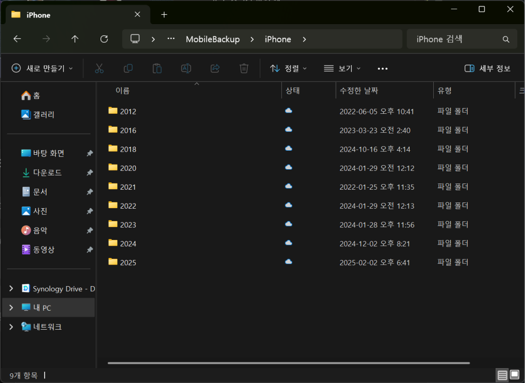Click the Copy toolbar icon
The width and height of the screenshot is (525, 383).
(128, 68)
